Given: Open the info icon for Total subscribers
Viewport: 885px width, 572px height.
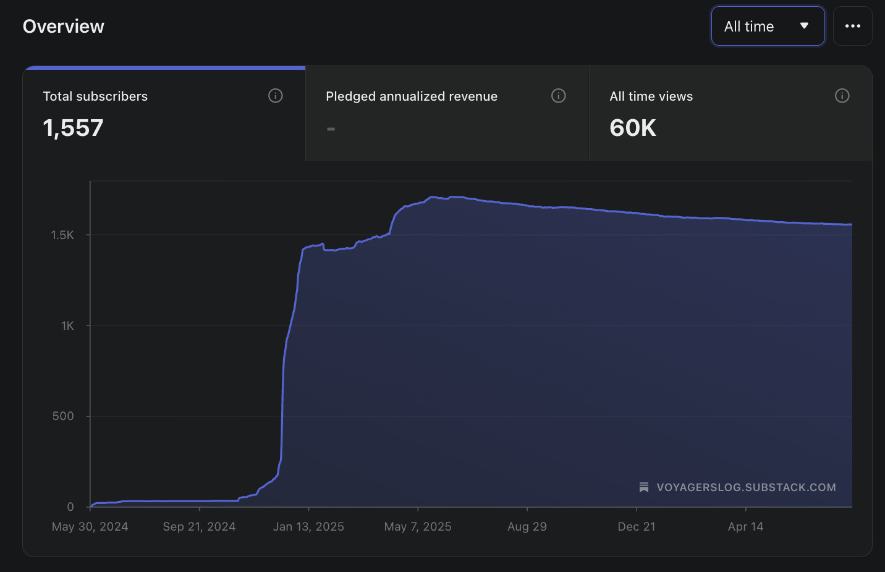Looking at the screenshot, I should click(x=276, y=96).
